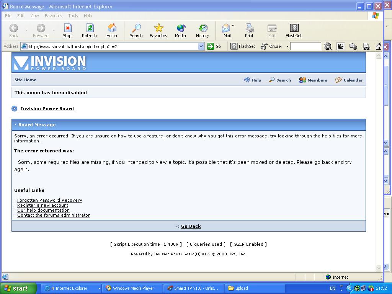Click Invision Power Board footer link
This screenshot has height=294, width=392.
point(174,254)
